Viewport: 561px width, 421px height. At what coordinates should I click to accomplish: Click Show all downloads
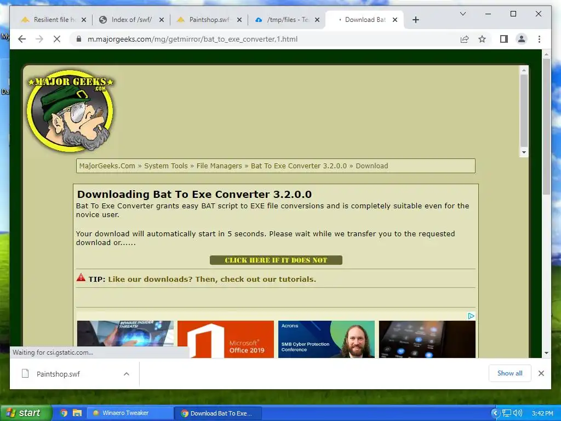tap(510, 373)
